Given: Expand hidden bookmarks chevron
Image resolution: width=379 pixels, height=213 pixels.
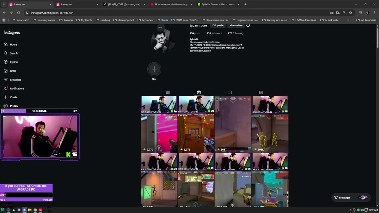Looking at the screenshot, I should (x=349, y=20).
